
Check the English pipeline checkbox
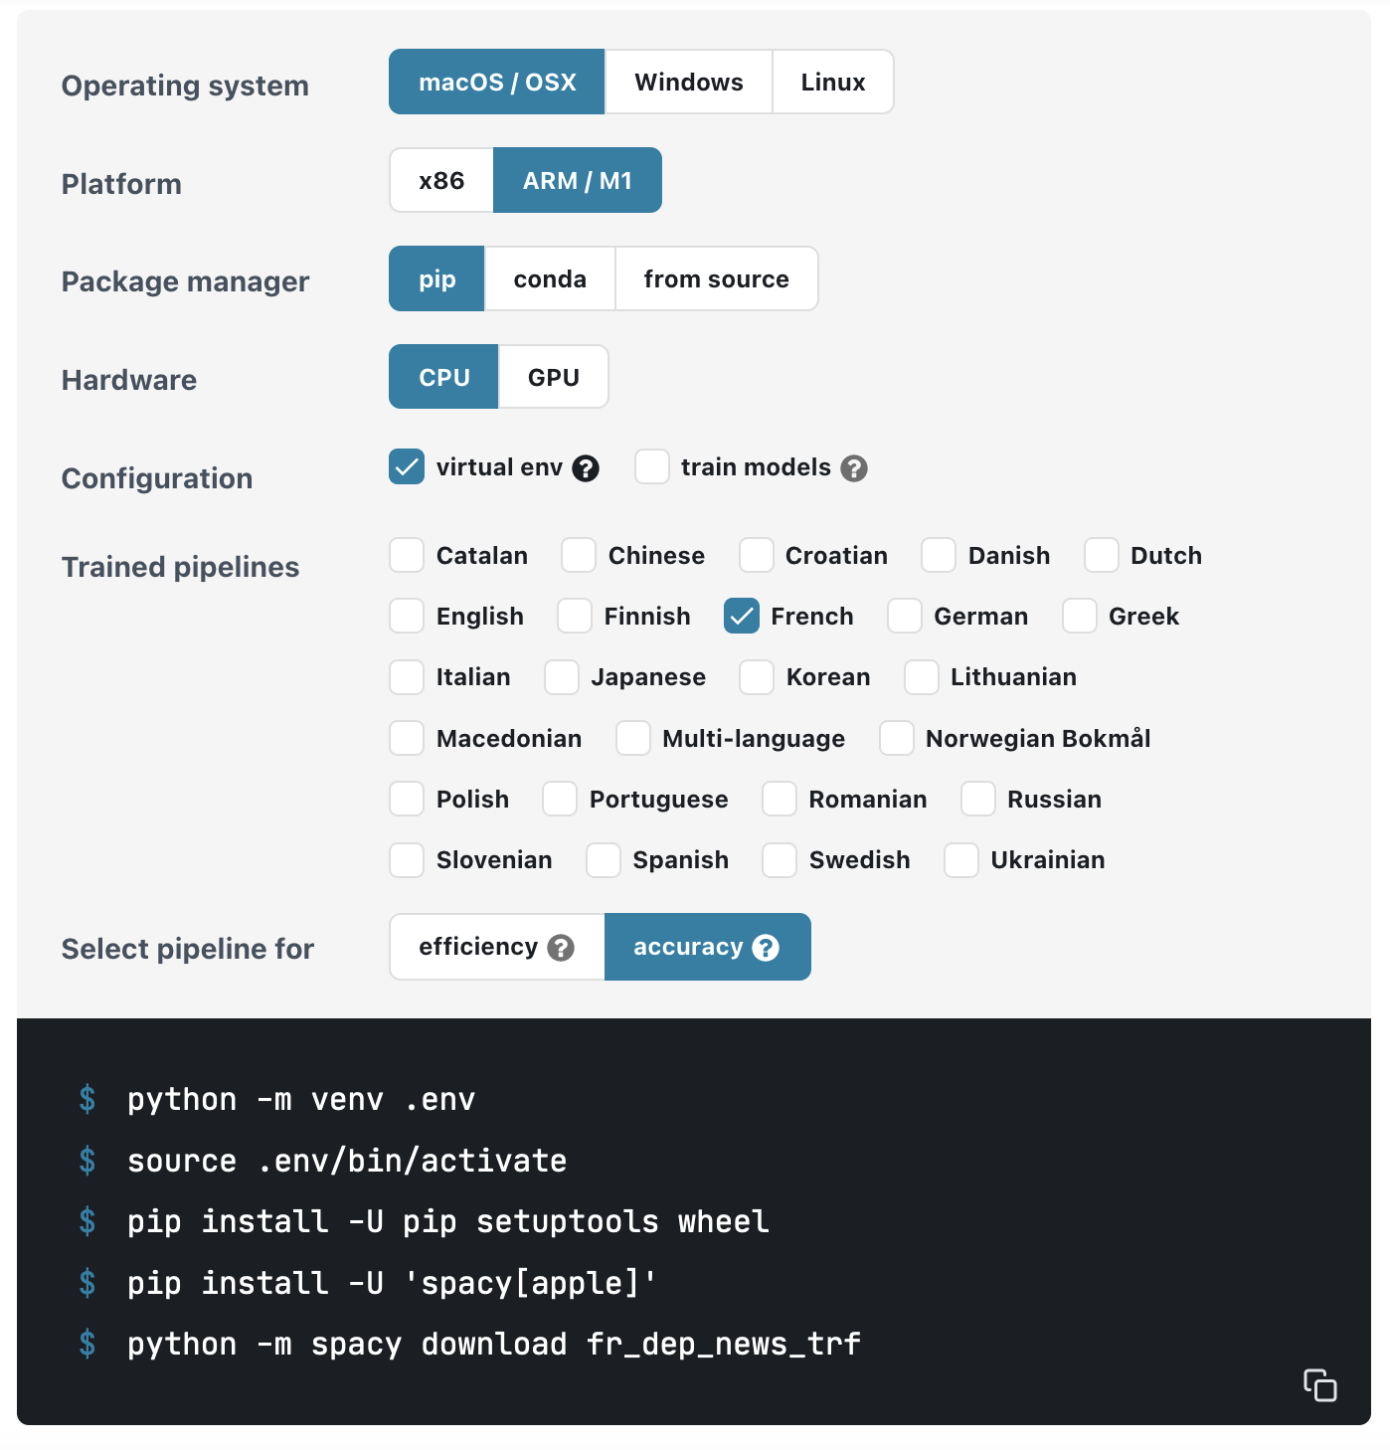click(x=407, y=616)
